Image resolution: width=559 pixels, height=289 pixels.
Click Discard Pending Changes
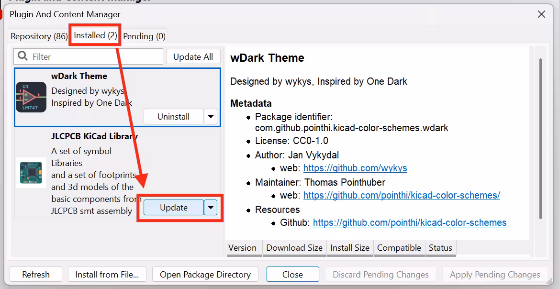click(380, 274)
